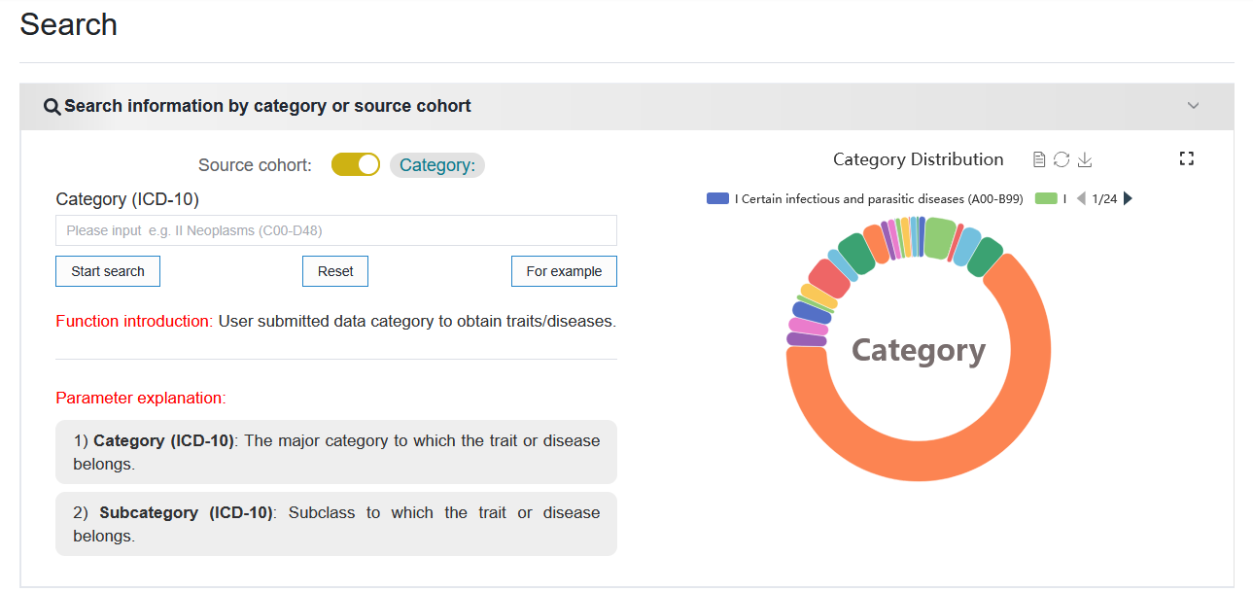This screenshot has height=592, width=1253.
Task: Toggle the blue infectious diseases legend swatch
Action: (718, 198)
